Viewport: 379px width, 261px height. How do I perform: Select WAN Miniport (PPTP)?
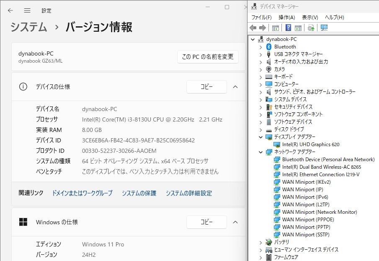tap(306, 227)
